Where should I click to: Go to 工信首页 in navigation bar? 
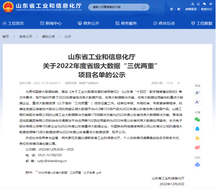[x=13, y=23]
